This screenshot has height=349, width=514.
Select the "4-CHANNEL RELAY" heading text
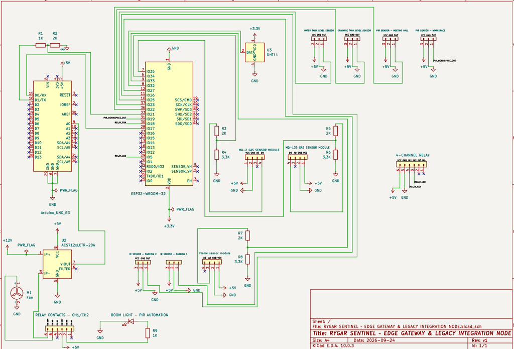[x=413, y=155]
